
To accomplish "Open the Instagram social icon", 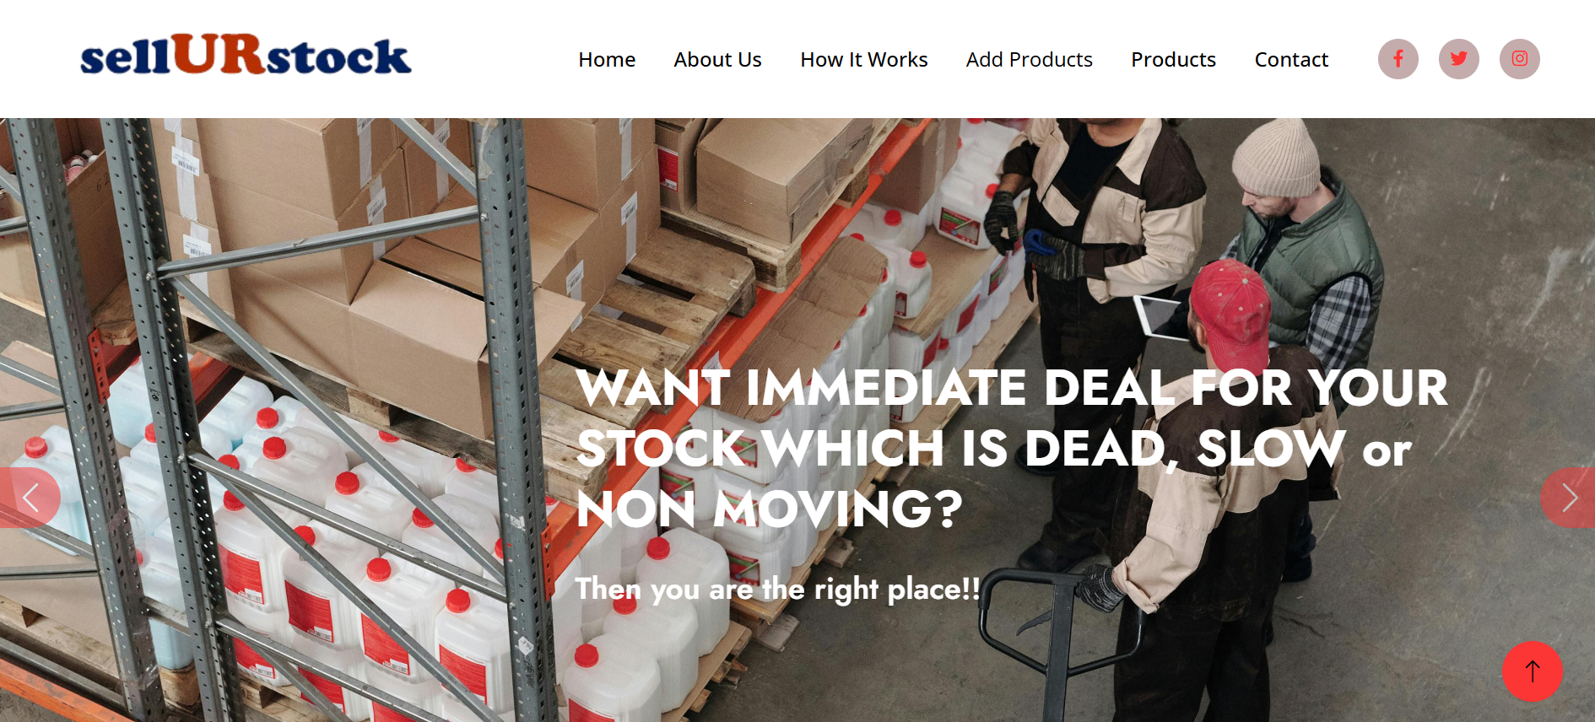I will tap(1519, 59).
